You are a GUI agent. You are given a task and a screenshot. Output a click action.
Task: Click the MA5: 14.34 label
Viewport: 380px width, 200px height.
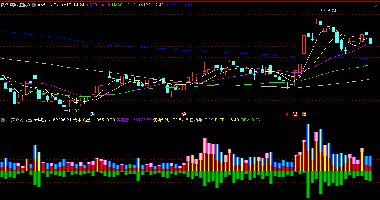[x=48, y=5]
